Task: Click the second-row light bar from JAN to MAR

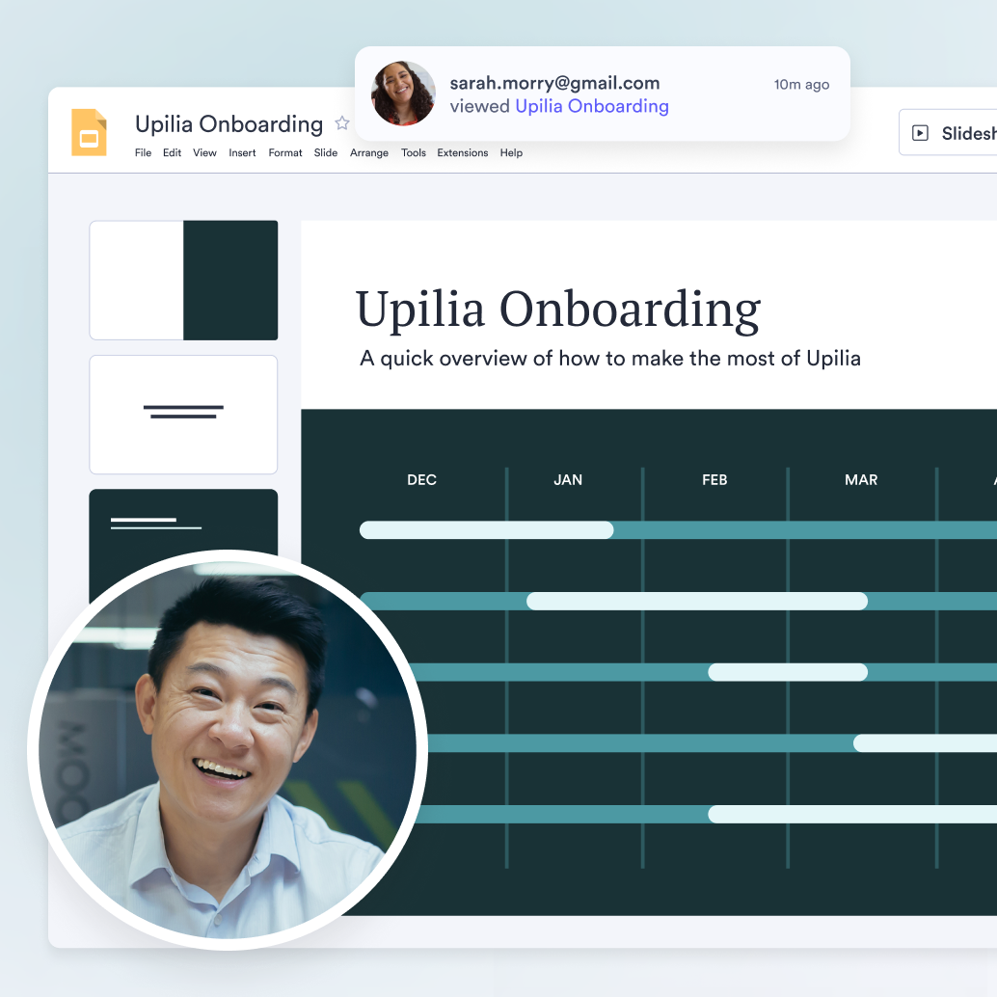Action: (x=697, y=602)
